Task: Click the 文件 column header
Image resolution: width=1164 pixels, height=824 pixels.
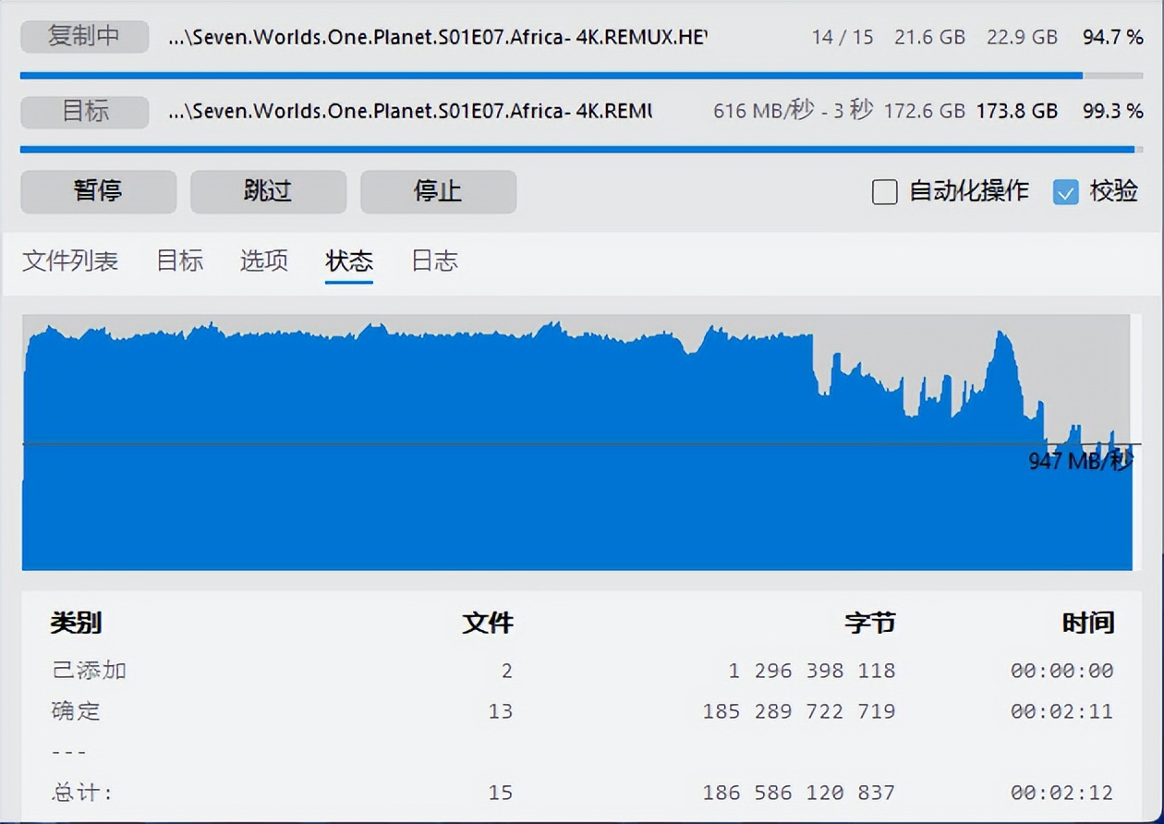Action: pos(488,623)
